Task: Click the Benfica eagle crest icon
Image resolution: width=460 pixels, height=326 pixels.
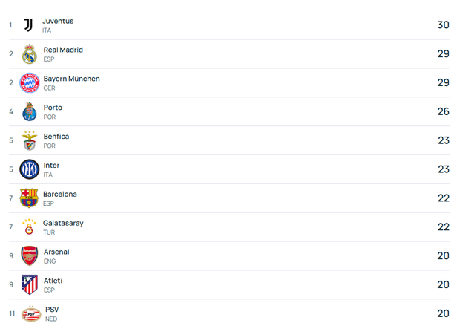Action: pyautogui.click(x=29, y=140)
